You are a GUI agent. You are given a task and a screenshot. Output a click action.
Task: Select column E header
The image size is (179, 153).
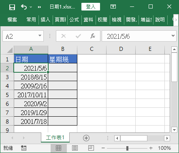click(x=150, y=49)
